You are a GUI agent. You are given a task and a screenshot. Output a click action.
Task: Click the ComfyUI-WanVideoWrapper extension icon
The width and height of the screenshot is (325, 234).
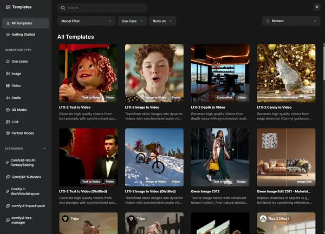(8, 191)
